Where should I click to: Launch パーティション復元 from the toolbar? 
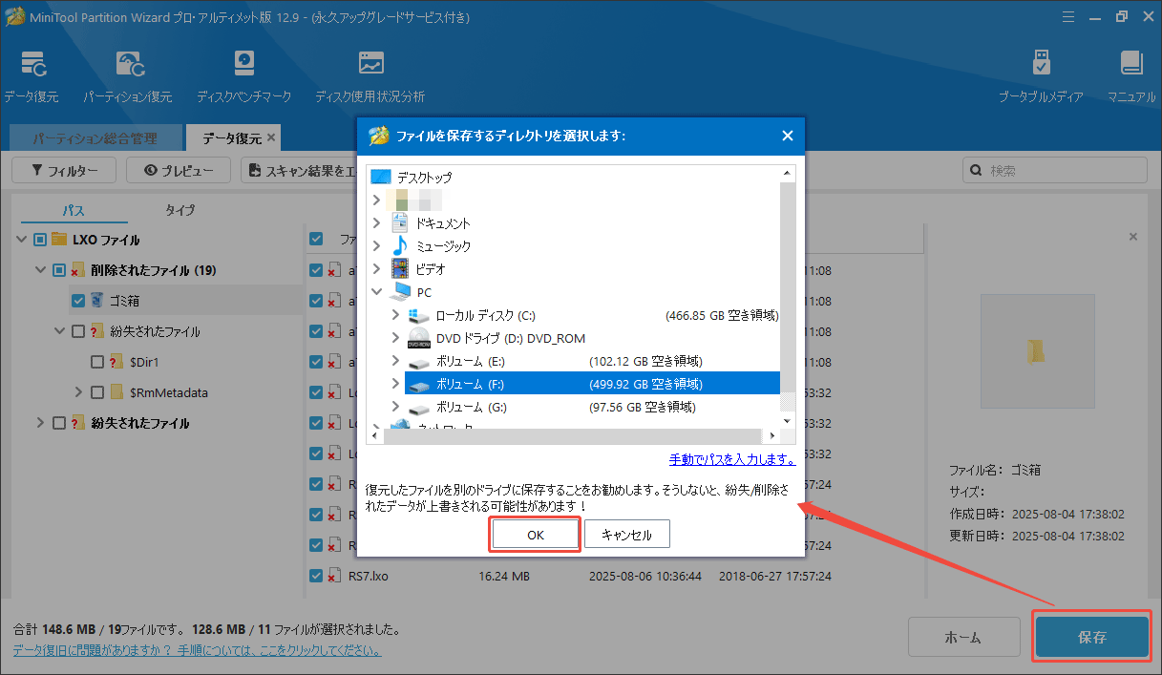coord(128,76)
